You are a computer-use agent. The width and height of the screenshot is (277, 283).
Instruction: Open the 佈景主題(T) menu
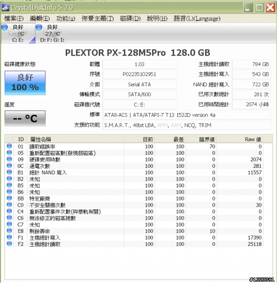(97, 19)
